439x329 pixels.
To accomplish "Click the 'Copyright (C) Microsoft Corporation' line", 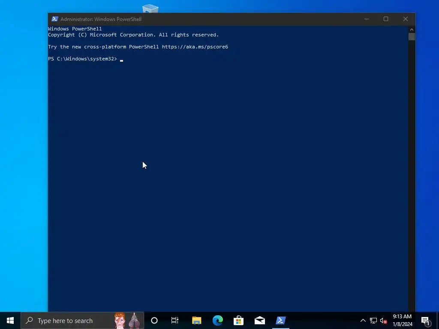I will pos(133,35).
